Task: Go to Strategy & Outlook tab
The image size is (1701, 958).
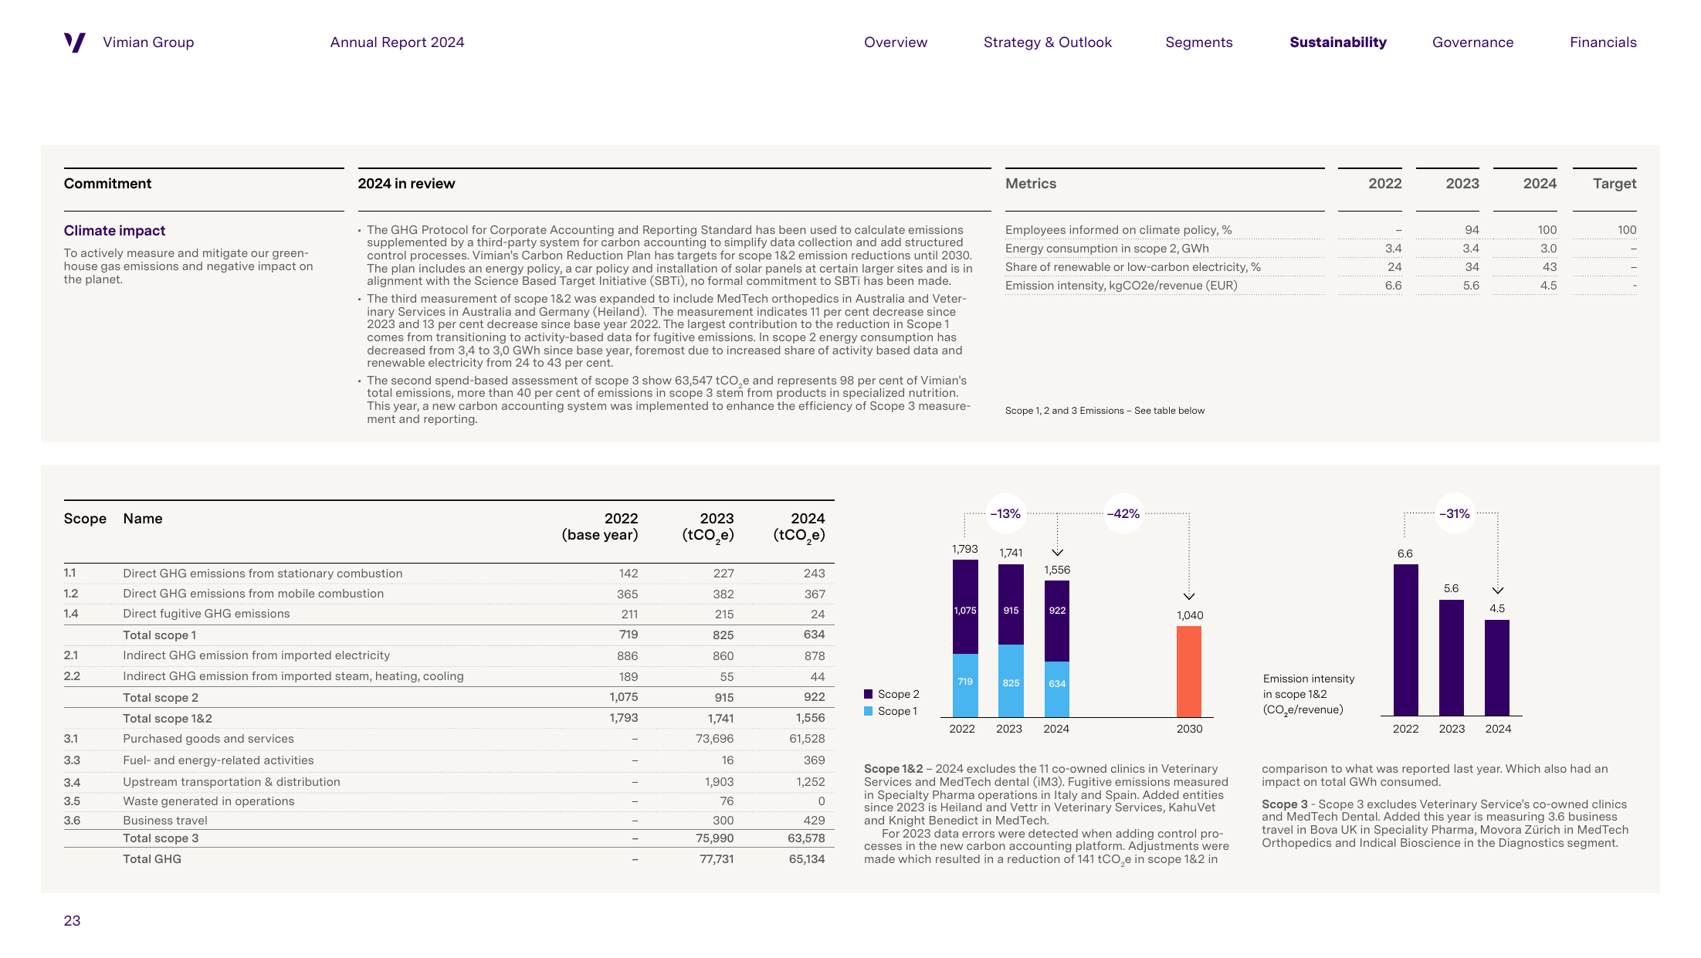Action: click(1047, 42)
